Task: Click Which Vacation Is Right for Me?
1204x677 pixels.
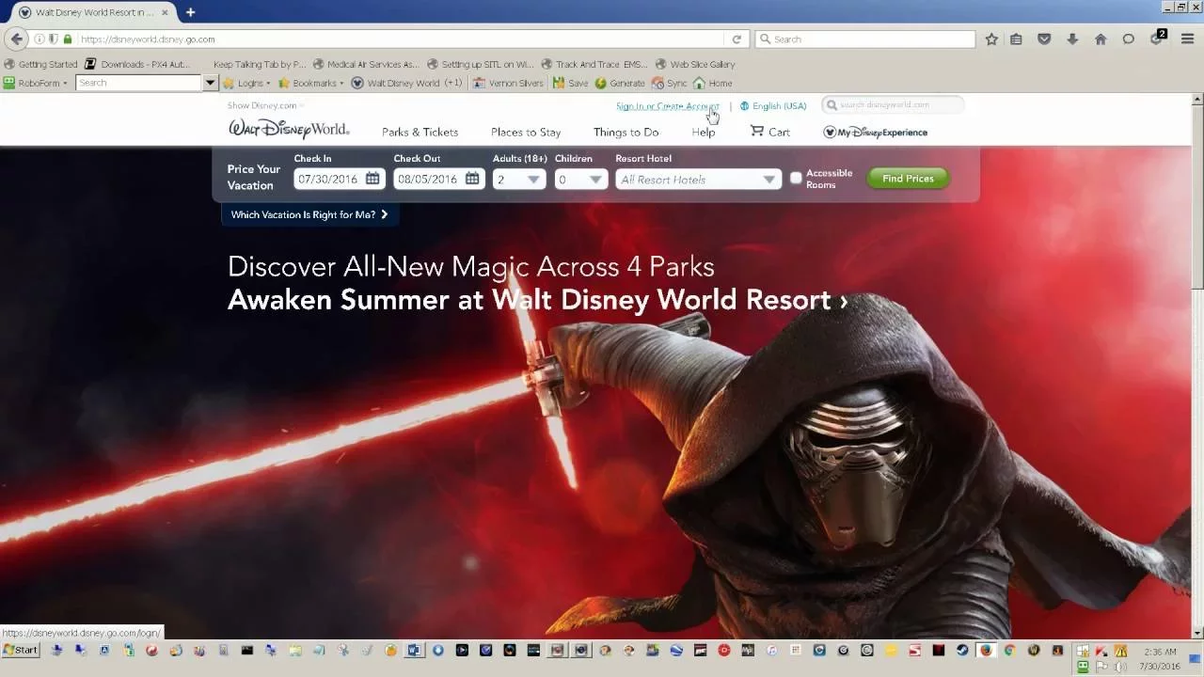Action: [x=309, y=214]
